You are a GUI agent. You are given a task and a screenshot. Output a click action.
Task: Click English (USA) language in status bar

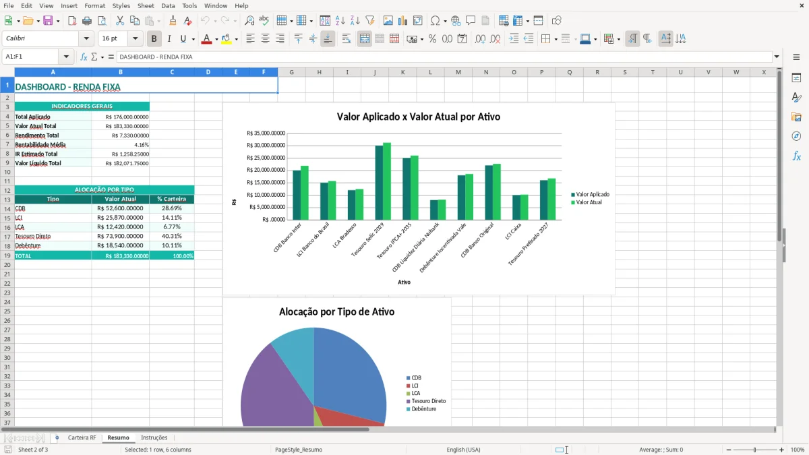463,450
